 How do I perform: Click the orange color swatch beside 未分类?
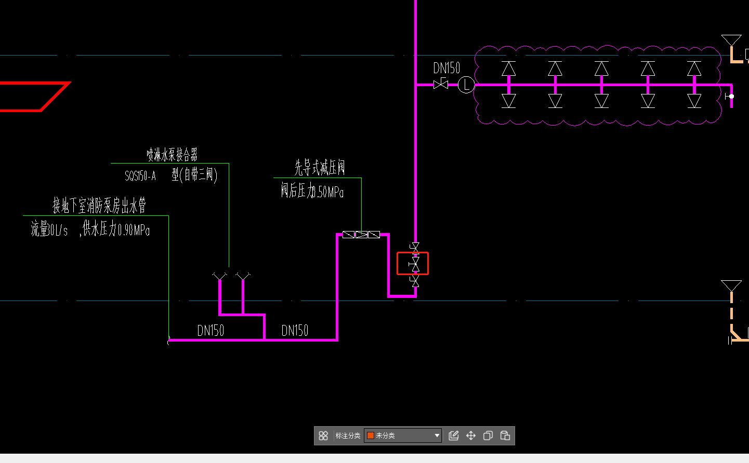click(x=371, y=435)
